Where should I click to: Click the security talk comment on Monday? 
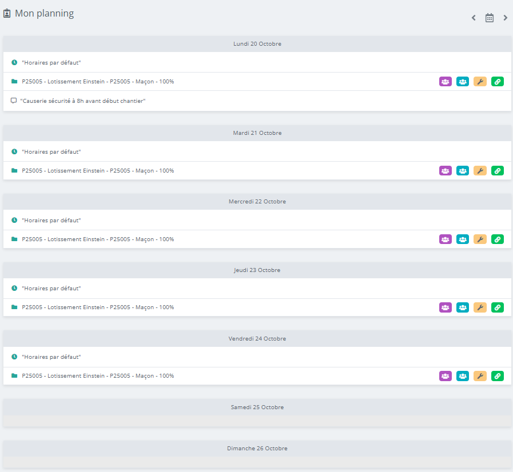pos(83,101)
